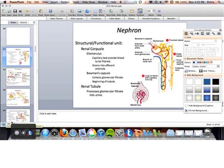Open the Slide Show menu
Viewport: 224px width, 168px height.
(x=89, y=2)
